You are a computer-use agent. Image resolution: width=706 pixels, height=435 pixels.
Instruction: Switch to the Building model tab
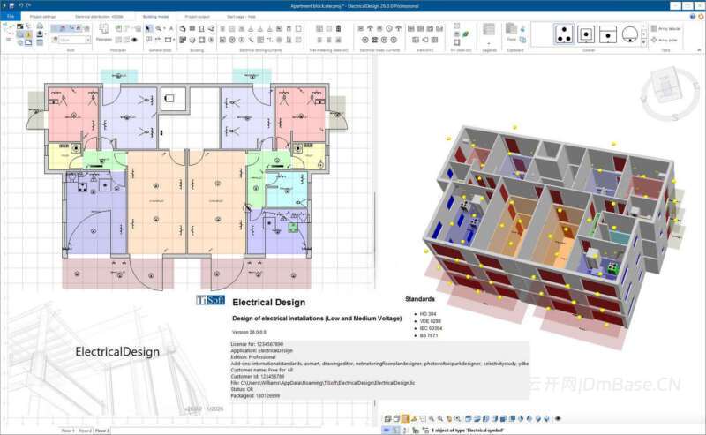click(155, 17)
